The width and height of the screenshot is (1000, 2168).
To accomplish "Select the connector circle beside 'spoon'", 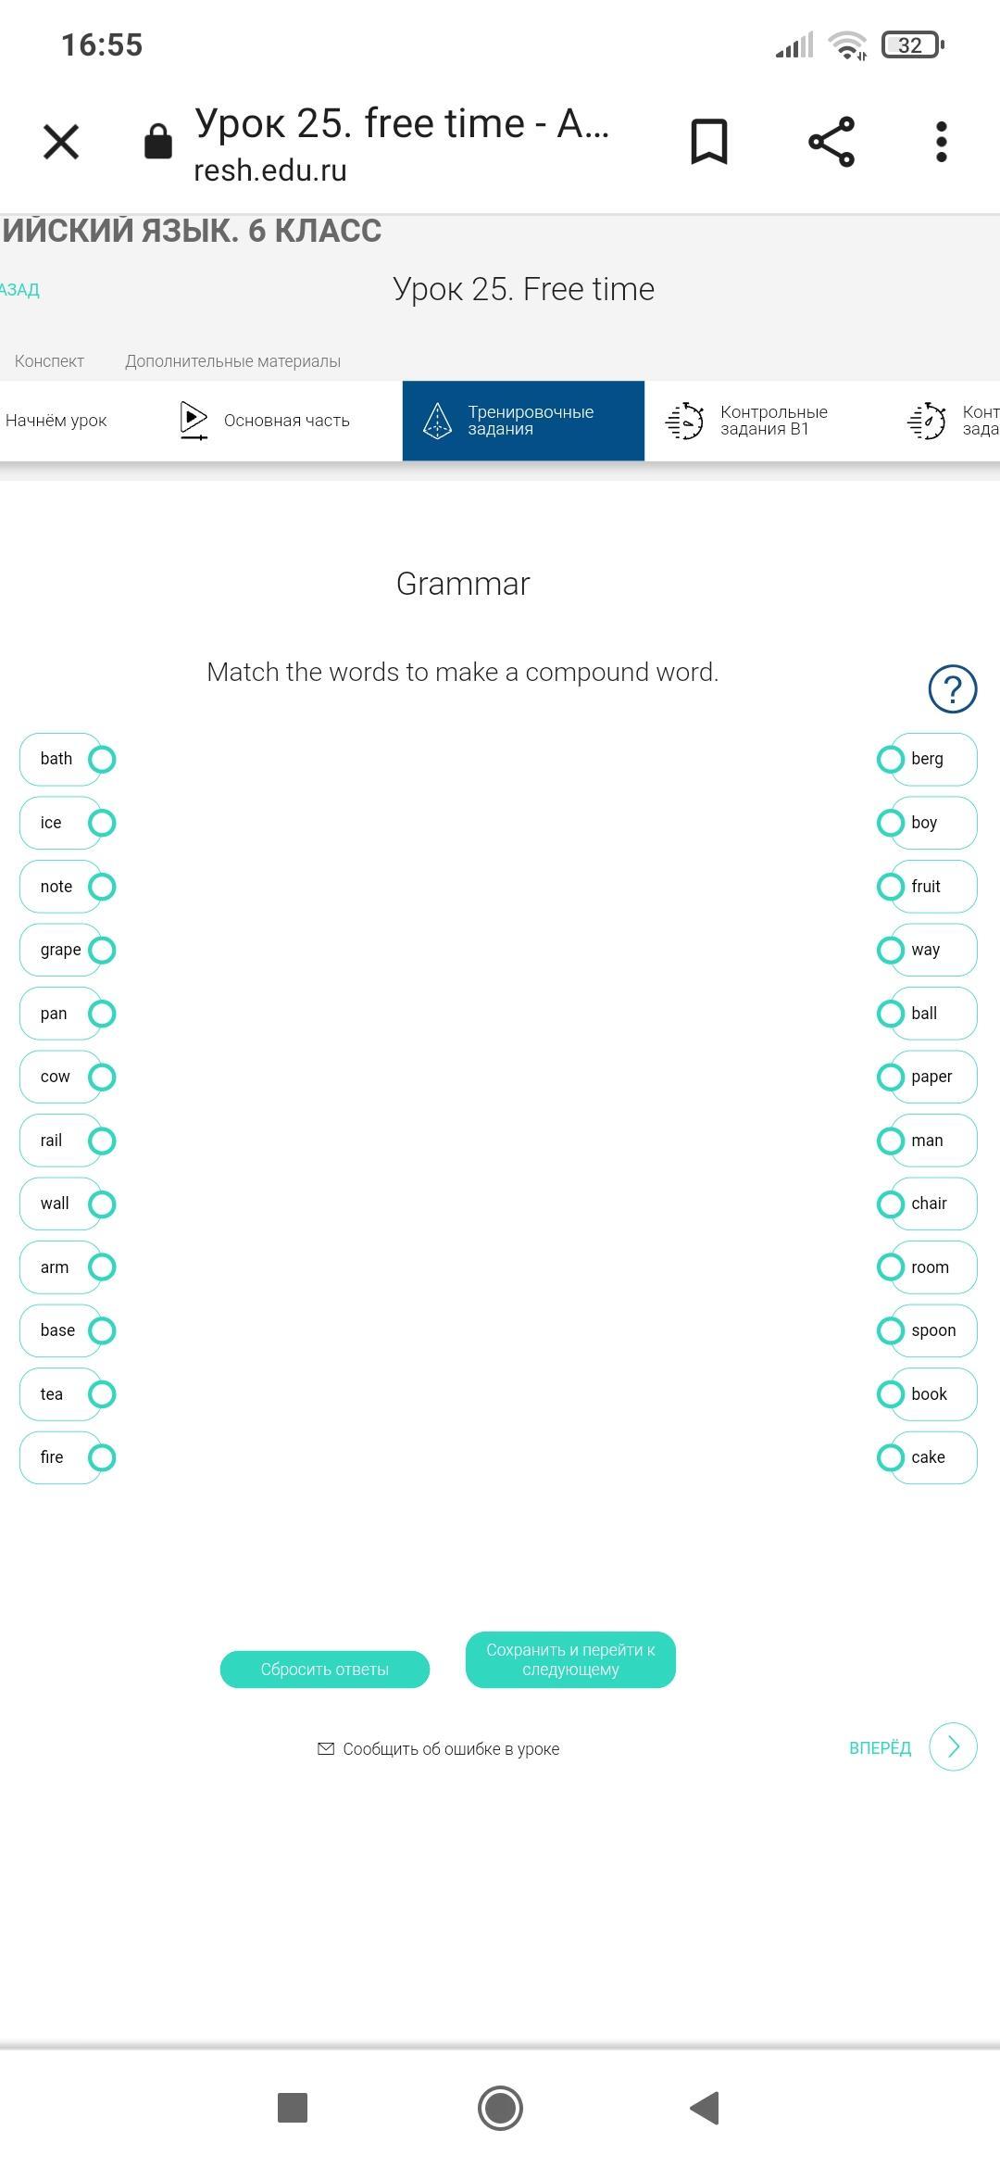I will (x=890, y=1330).
